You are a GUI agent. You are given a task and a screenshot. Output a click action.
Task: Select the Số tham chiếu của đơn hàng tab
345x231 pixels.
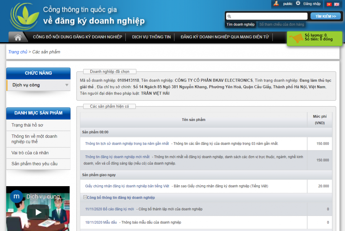pos(281,24)
